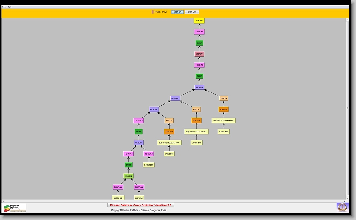356x220 pixels.
Task: Select the rightmost FETCH node
Action: (x=224, y=99)
